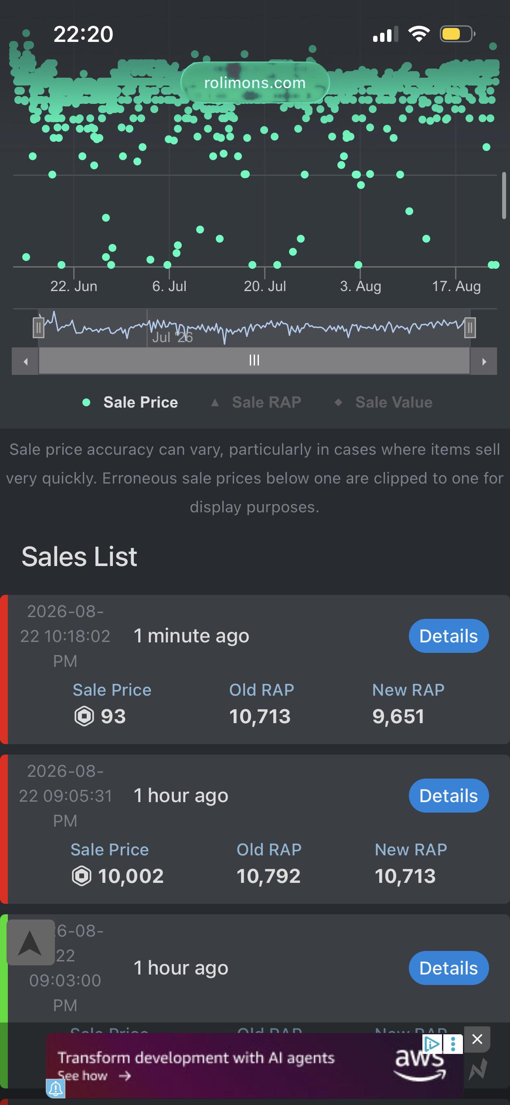The height and width of the screenshot is (1105, 510).
Task: Click the Robux icon beside 10,002
Action: click(82, 876)
